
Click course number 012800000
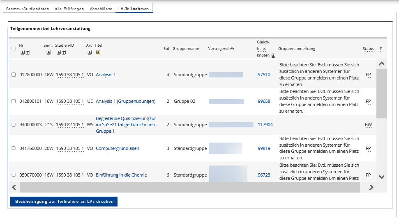pyautogui.click(x=30, y=75)
